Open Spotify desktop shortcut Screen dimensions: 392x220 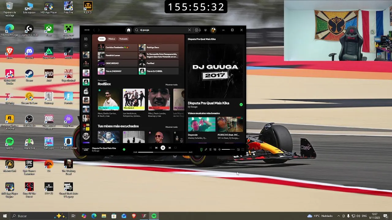point(9,144)
